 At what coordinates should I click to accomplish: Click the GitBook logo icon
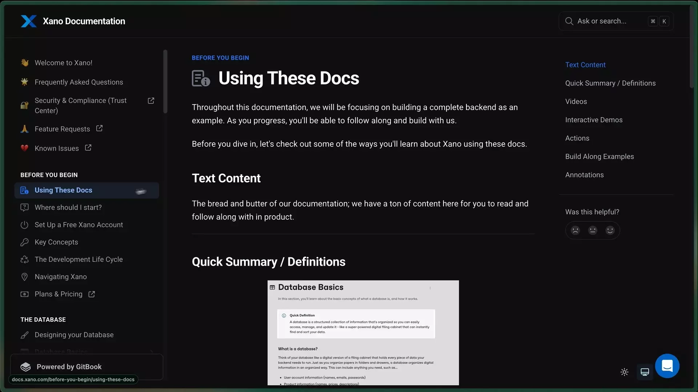pyautogui.click(x=25, y=367)
